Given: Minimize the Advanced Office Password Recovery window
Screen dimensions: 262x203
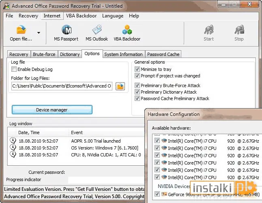Looking at the screenshot, I should click(x=224, y=4).
